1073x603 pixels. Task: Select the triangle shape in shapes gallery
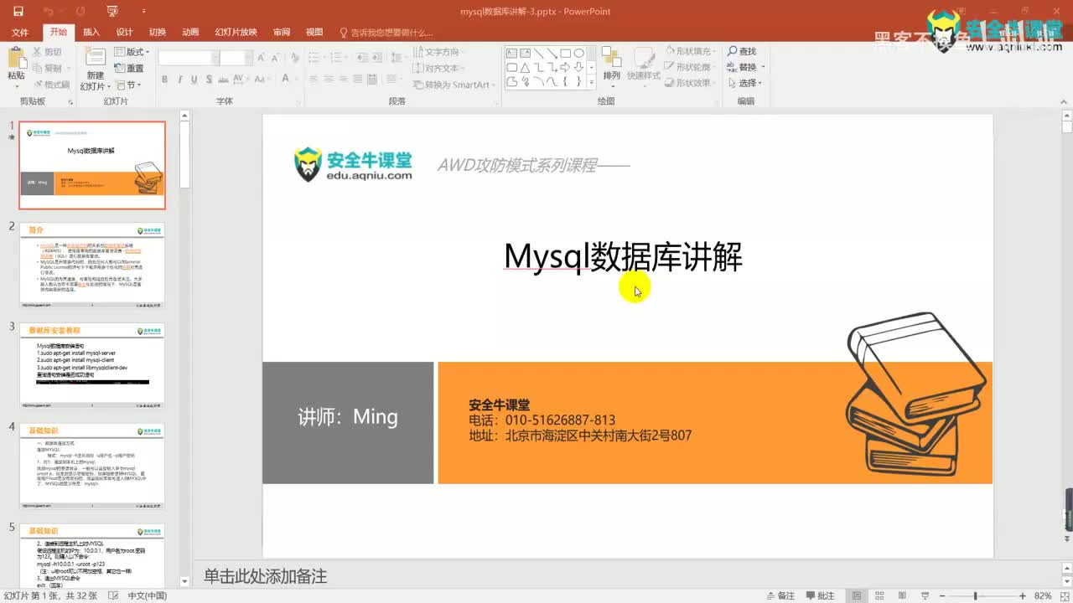tap(525, 67)
